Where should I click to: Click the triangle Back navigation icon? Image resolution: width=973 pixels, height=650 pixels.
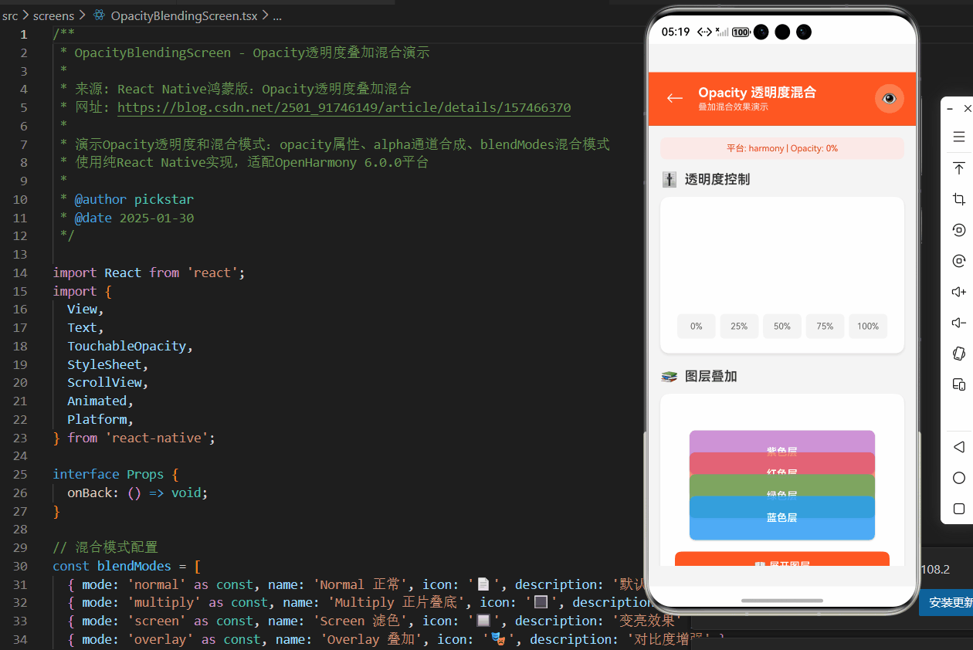pyautogui.click(x=958, y=447)
